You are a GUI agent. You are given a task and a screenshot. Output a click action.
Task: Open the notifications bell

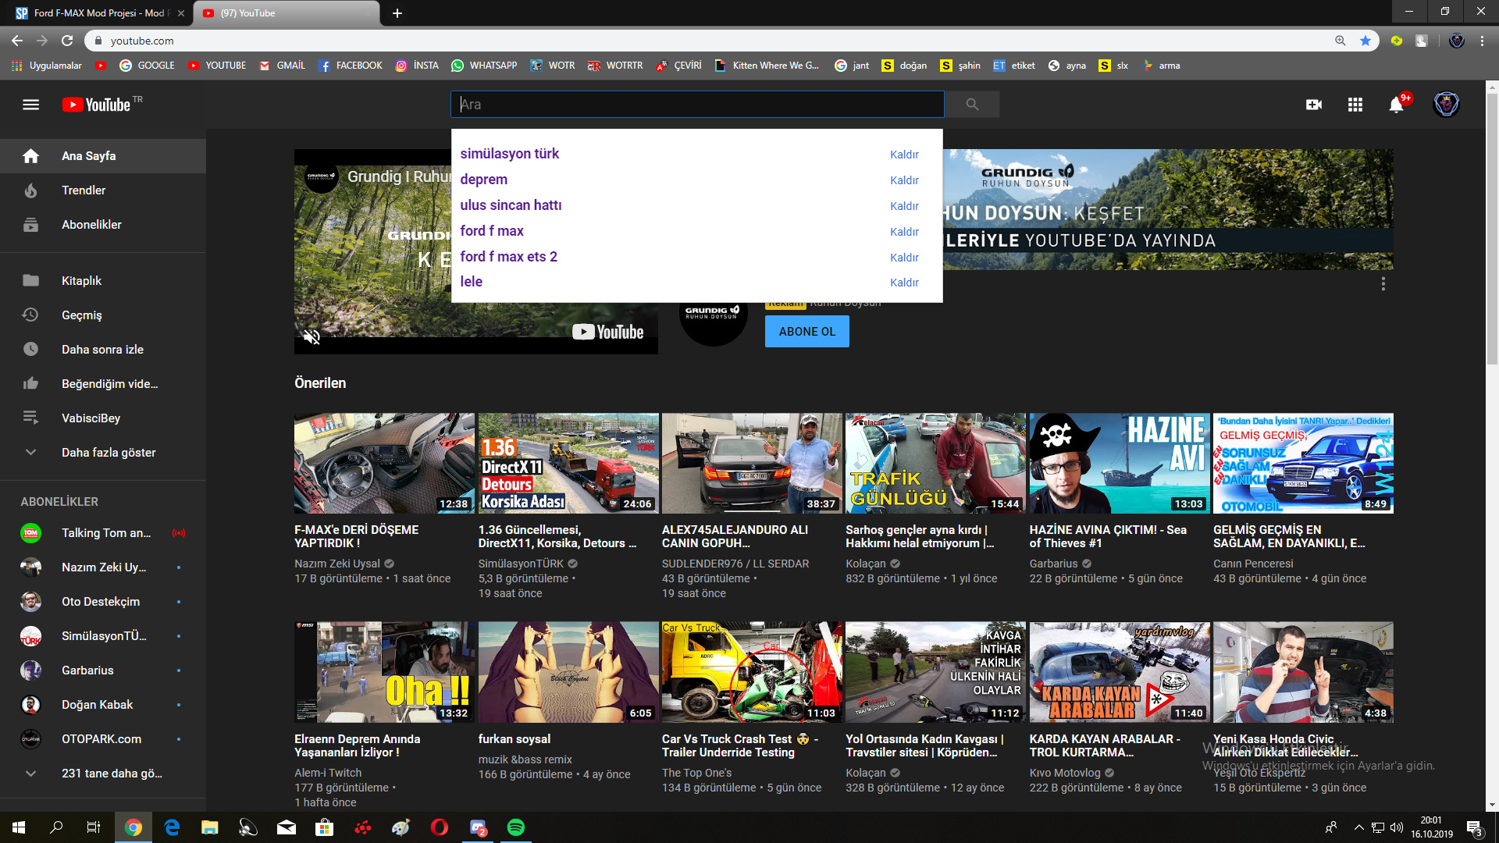(1396, 105)
